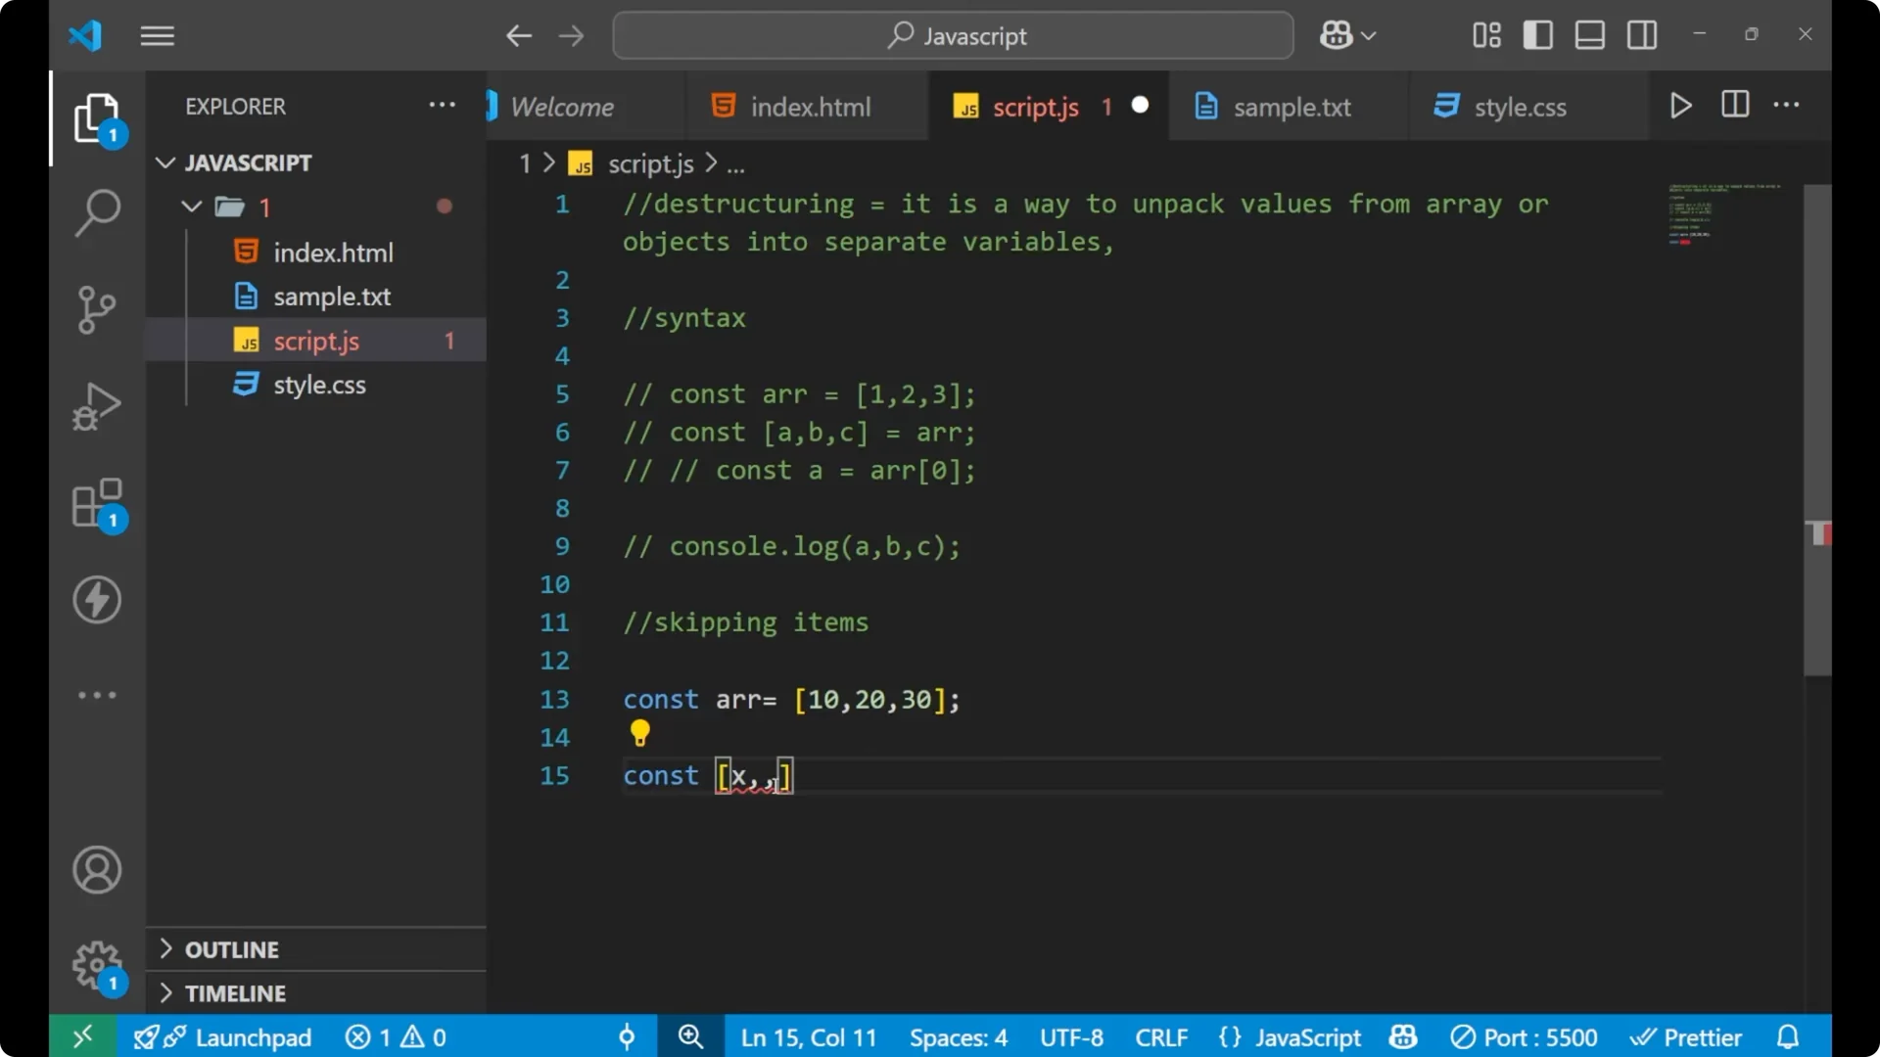Screen dimensions: 1880x1057
Task: Open the Accounts icon
Action: click(x=96, y=870)
